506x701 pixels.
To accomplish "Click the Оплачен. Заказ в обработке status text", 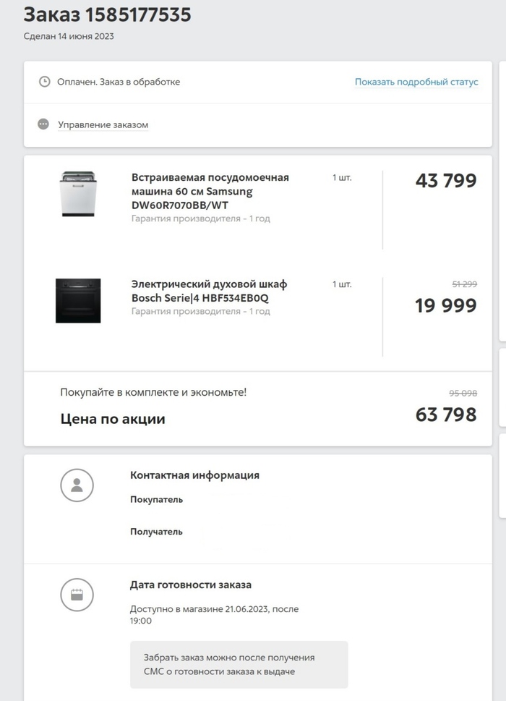I will pos(119,82).
